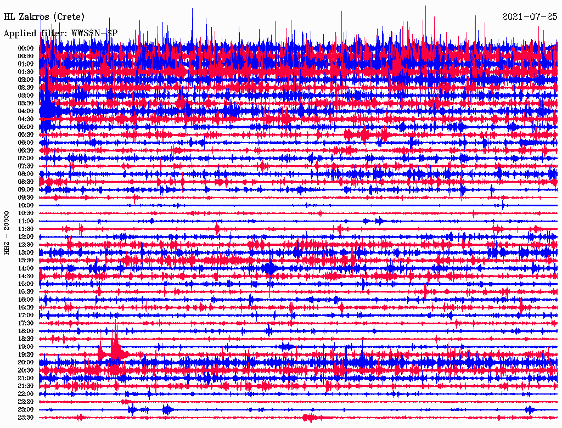Click the 02:00 time label
The image size is (562, 428).
[26, 80]
